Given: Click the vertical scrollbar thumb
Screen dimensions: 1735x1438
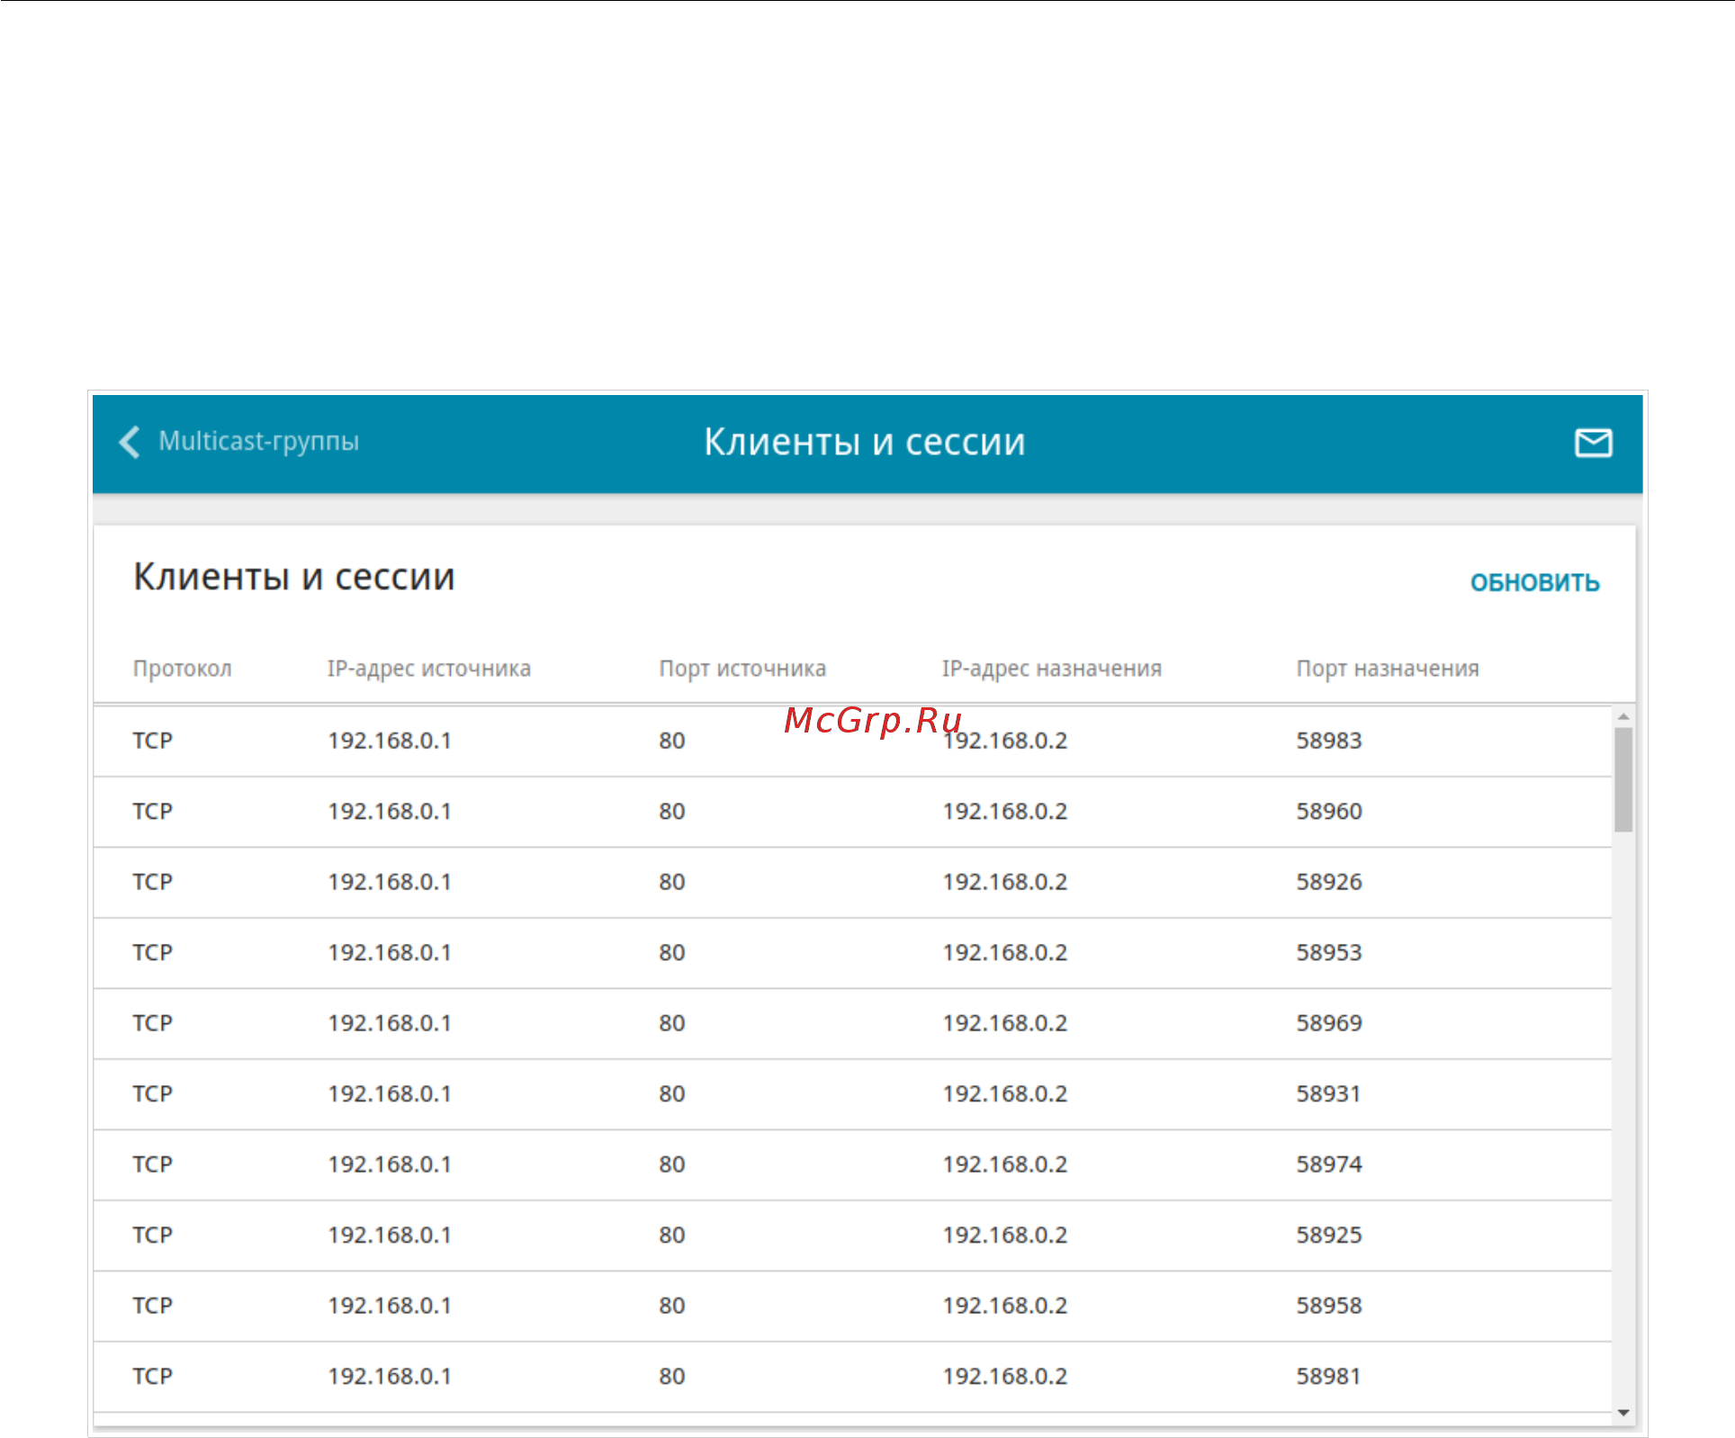Looking at the screenshot, I should (x=1623, y=780).
